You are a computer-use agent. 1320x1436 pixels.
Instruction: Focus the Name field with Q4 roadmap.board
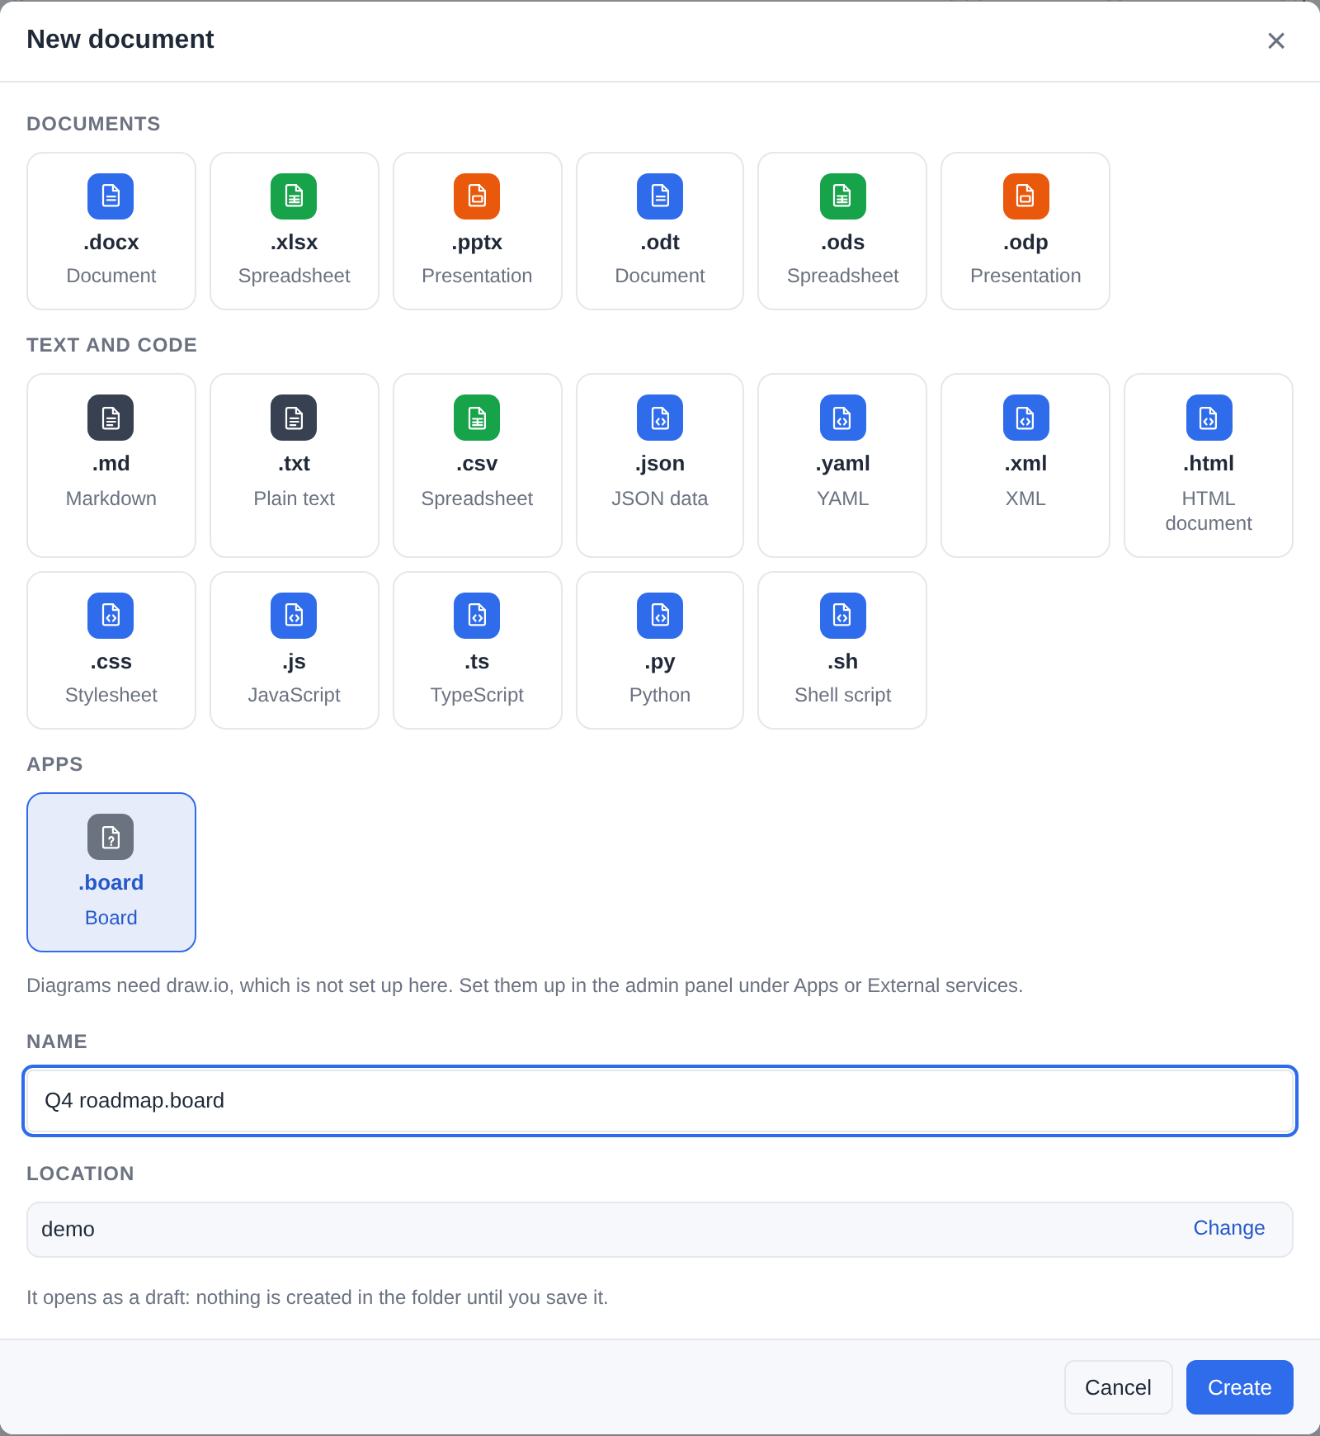click(x=660, y=1101)
